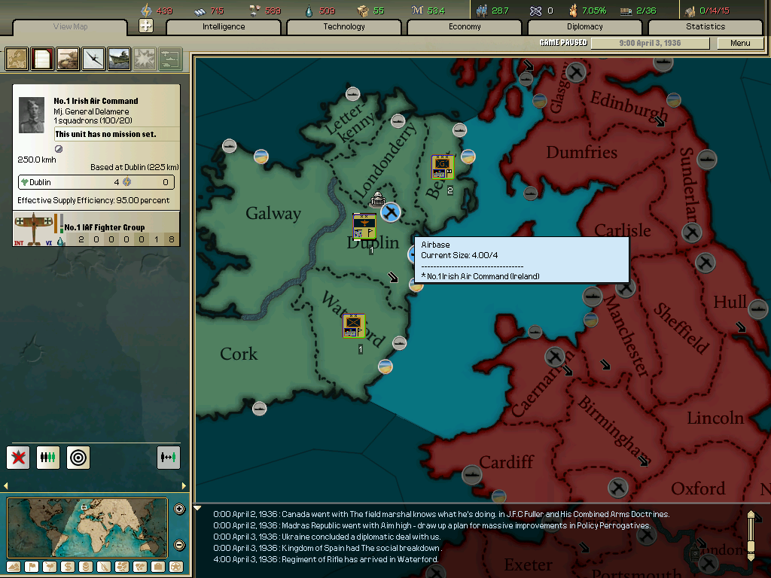
Task: Zoom in with the minimap plus button
Action: (x=179, y=509)
